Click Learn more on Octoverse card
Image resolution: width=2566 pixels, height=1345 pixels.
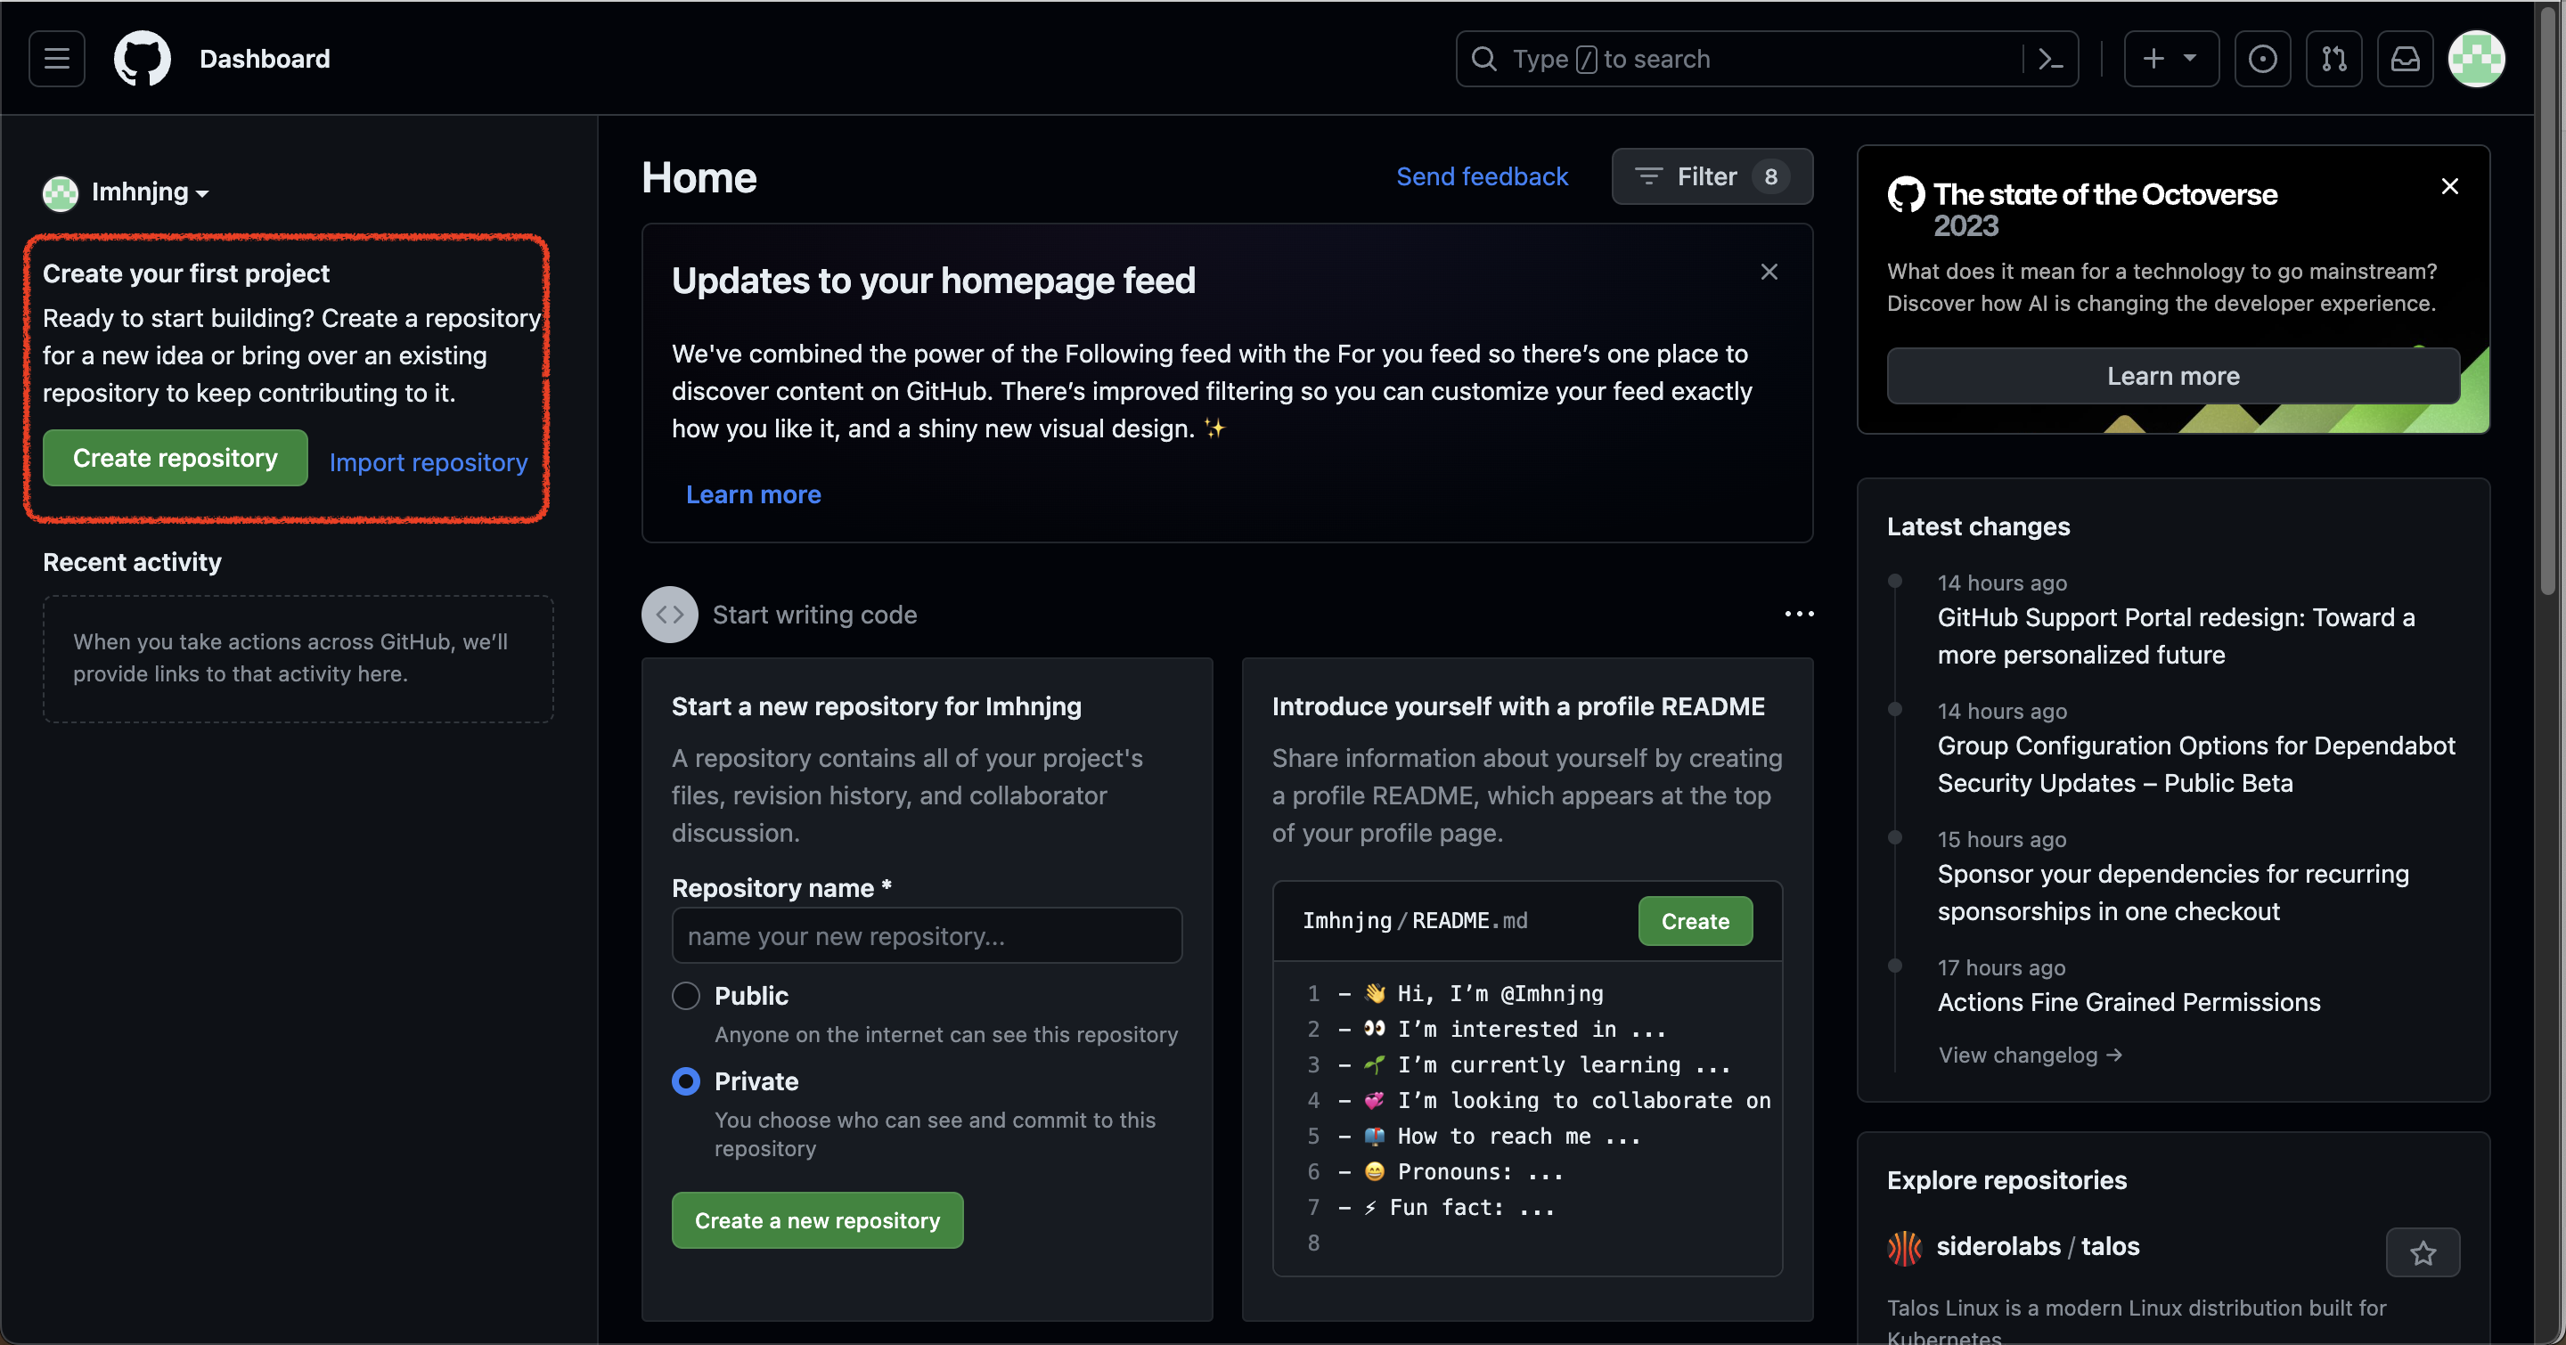point(2172,376)
